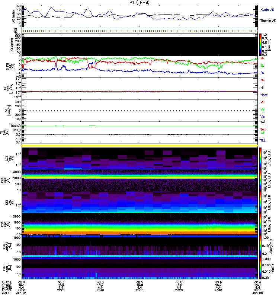The image size is (279, 298).
Task: Click the Kyoto AE legend label
Action: point(267,10)
